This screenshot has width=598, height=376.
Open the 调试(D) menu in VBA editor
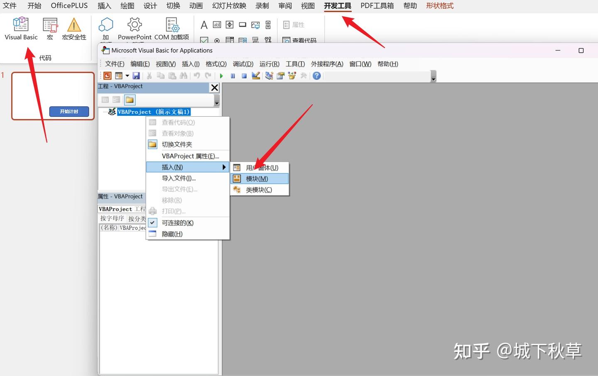pos(243,64)
